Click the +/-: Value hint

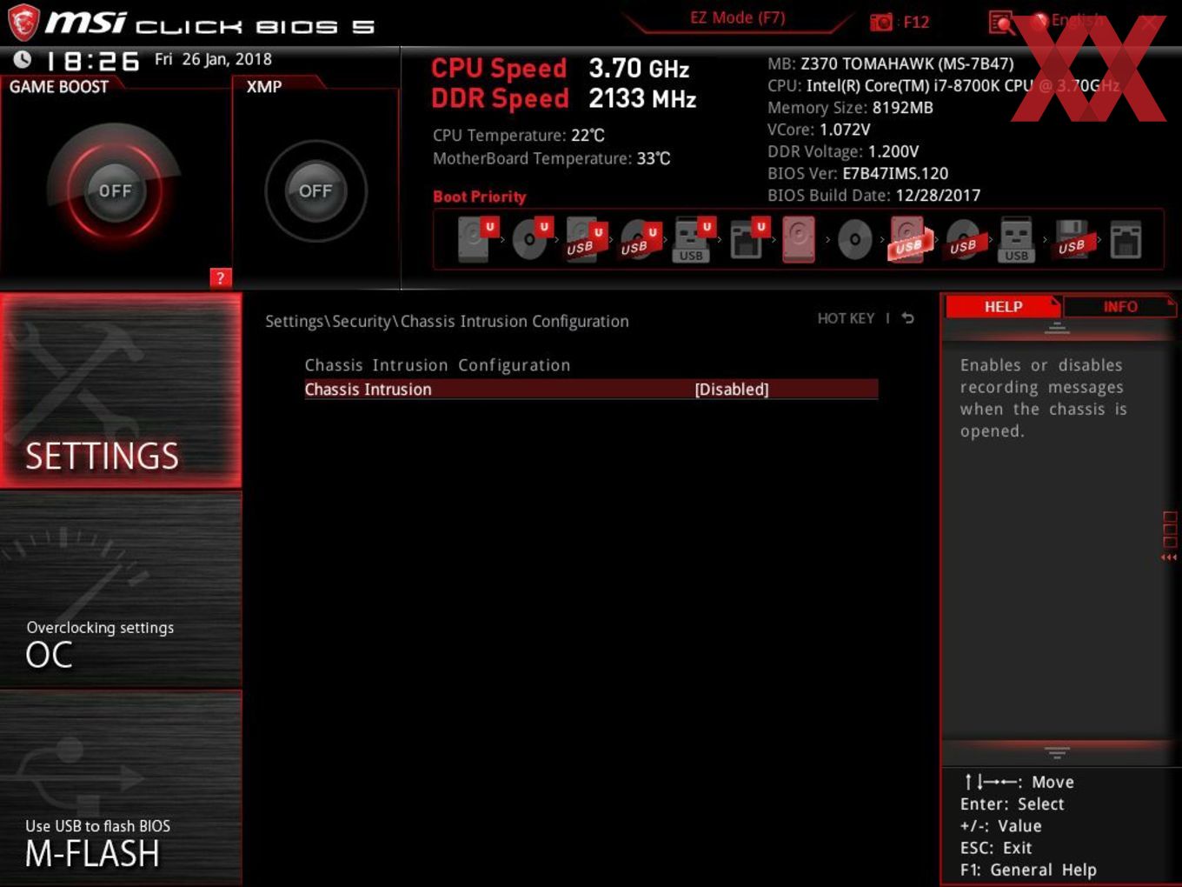(1000, 826)
